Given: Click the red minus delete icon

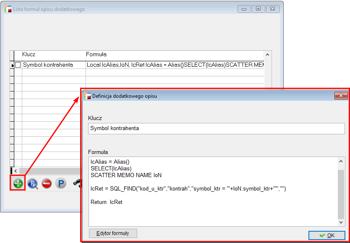Looking at the screenshot, I should (x=47, y=183).
